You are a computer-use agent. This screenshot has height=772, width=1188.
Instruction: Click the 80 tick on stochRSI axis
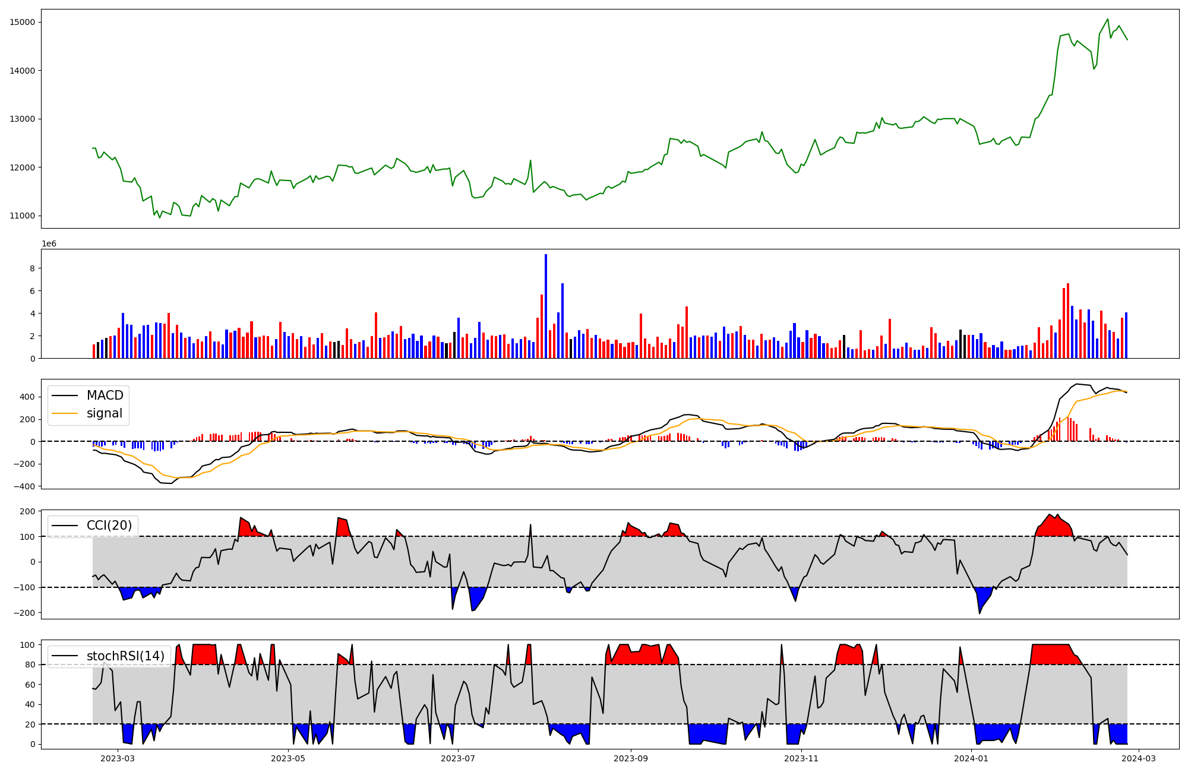(30, 665)
